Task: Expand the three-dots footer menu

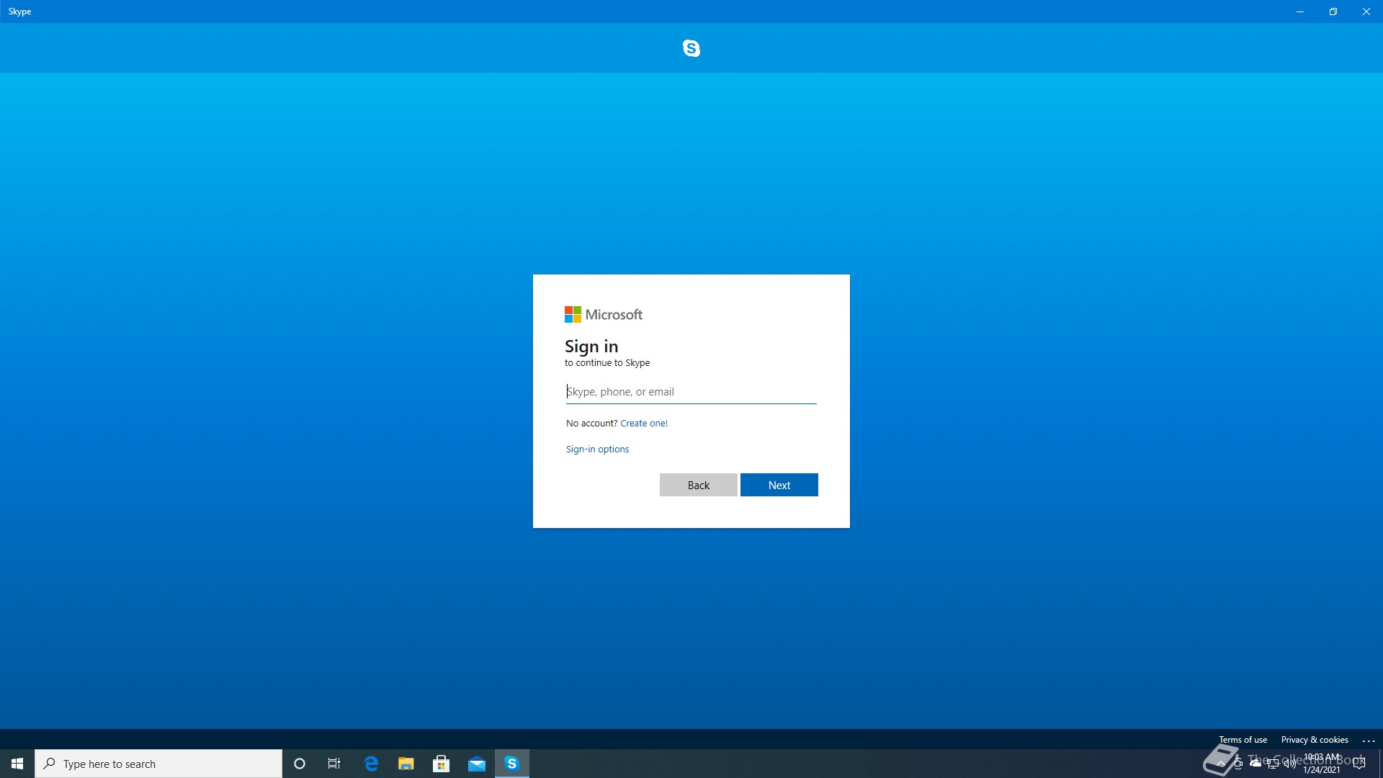Action: point(1369,740)
